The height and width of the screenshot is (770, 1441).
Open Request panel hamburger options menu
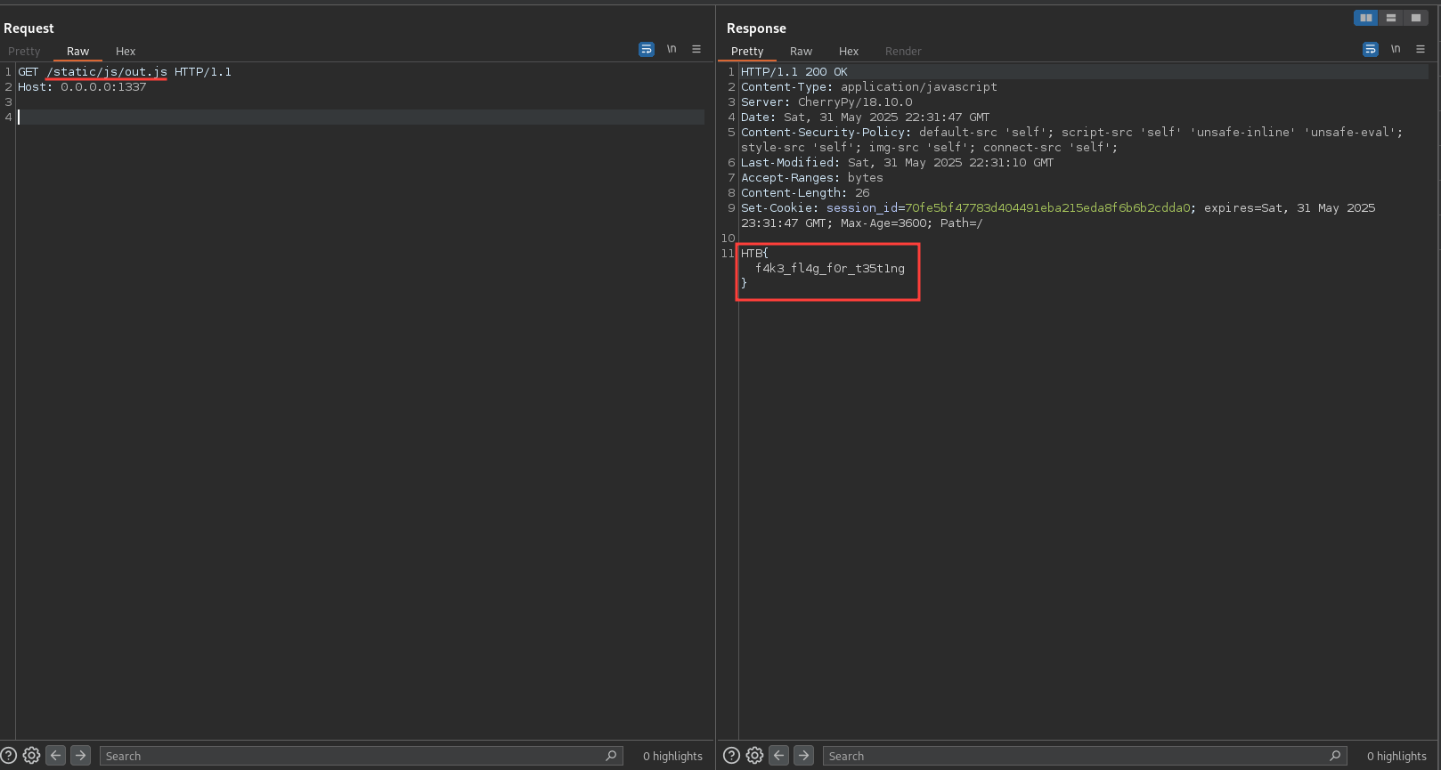click(696, 49)
